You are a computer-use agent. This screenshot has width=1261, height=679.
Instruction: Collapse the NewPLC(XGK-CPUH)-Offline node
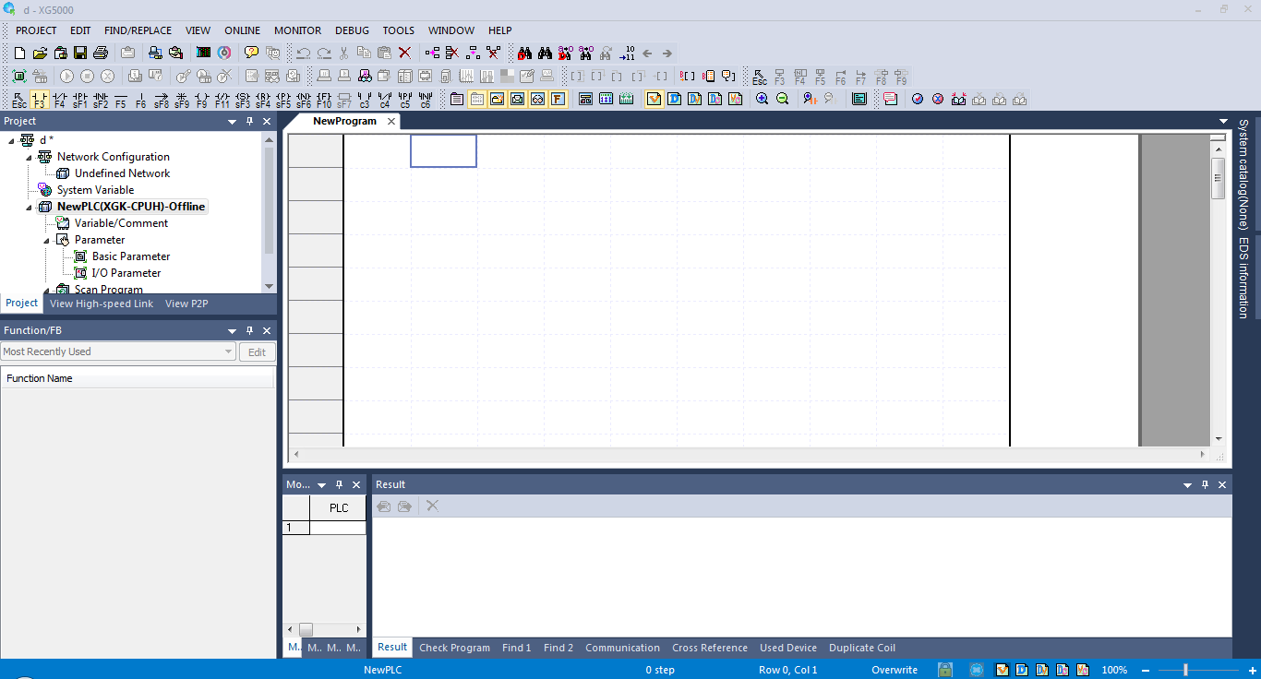(x=29, y=207)
